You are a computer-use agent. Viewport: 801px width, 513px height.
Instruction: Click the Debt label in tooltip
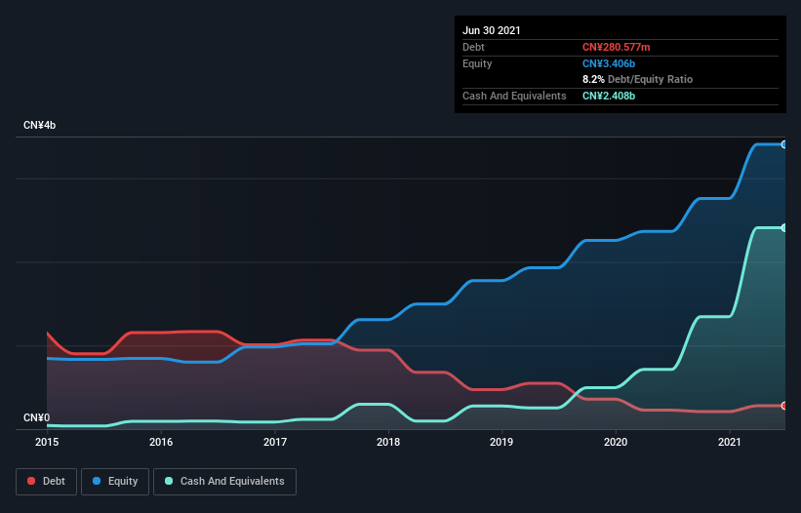tap(473, 47)
